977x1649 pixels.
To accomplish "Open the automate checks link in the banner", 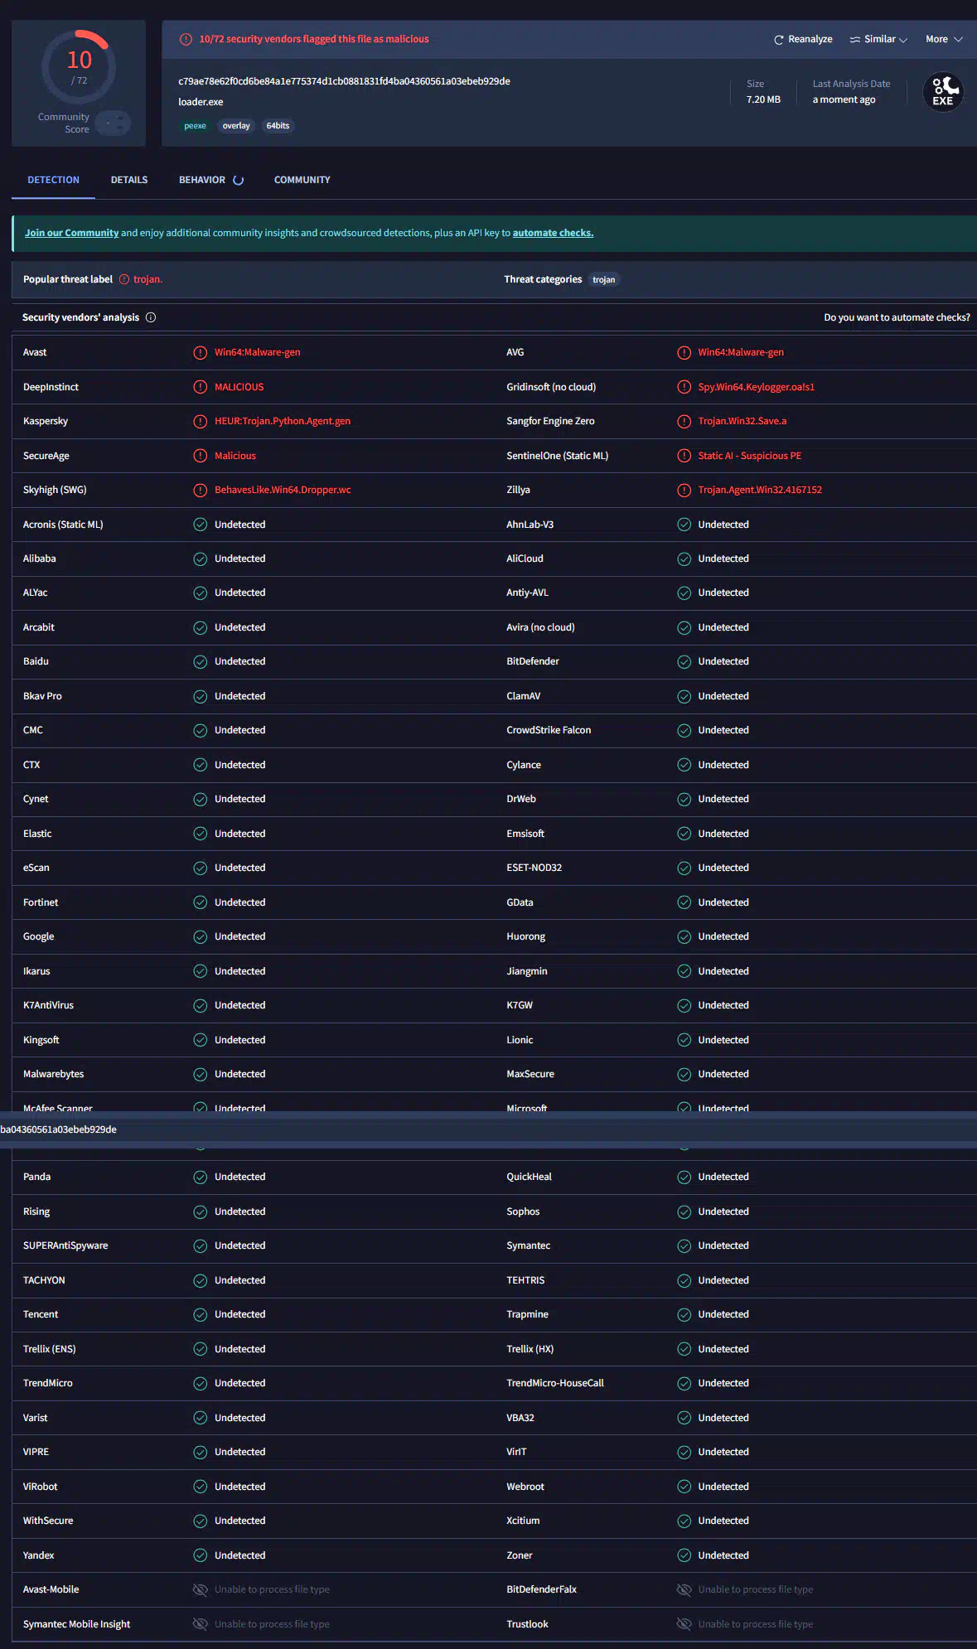I will click(553, 233).
